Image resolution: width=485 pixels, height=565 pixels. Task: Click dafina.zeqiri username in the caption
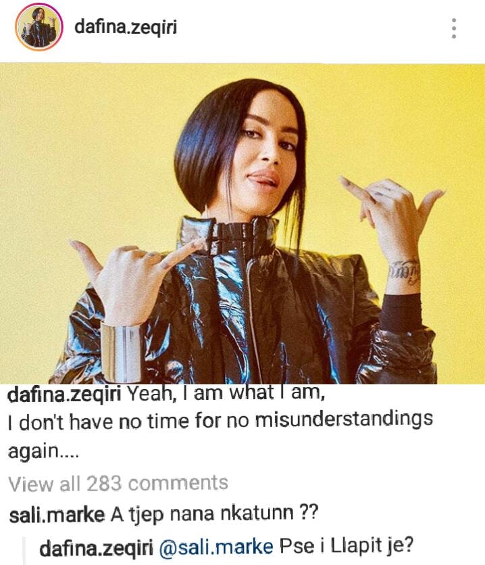pos(64,394)
